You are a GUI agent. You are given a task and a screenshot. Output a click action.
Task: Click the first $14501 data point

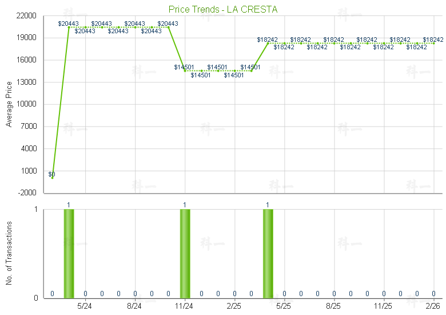point(185,70)
